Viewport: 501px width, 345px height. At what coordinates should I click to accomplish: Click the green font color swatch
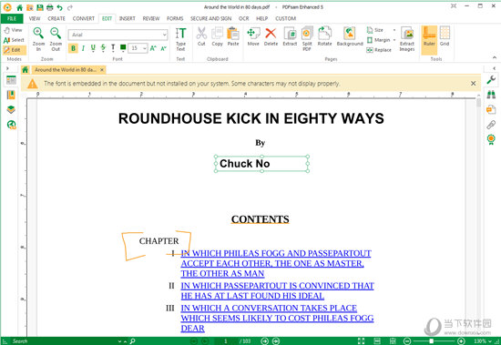pos(123,48)
